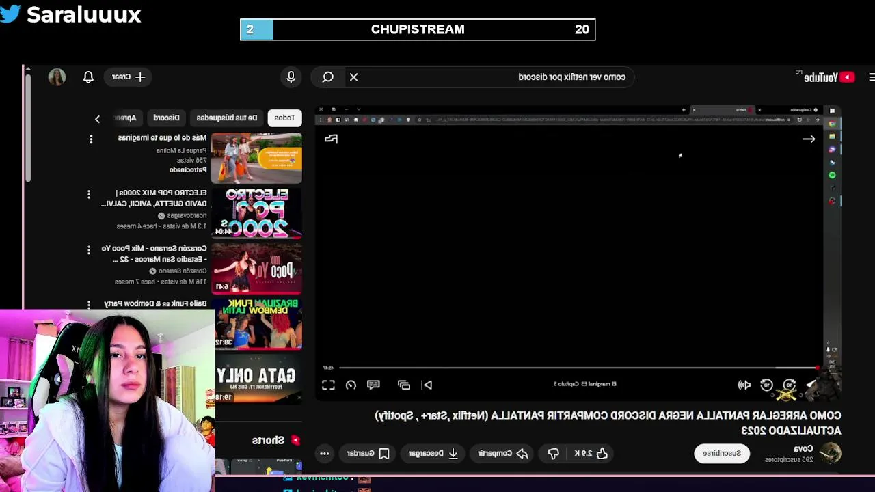875x492 pixels.
Task: Open more actions three-dot button
Action: (325, 453)
